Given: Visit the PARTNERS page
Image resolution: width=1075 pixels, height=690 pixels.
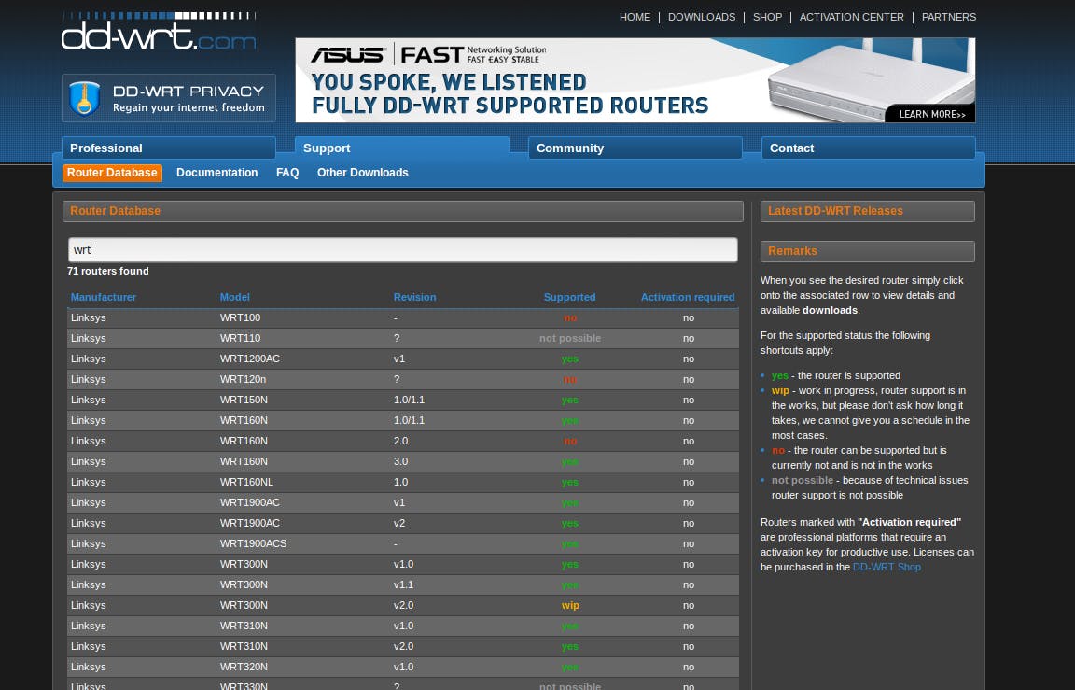Looking at the screenshot, I should pyautogui.click(x=948, y=17).
